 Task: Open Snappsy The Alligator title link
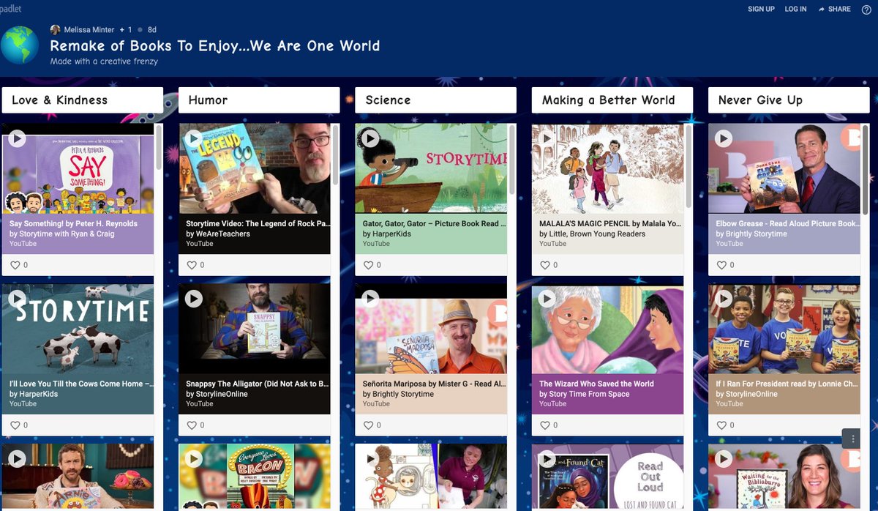(x=256, y=384)
